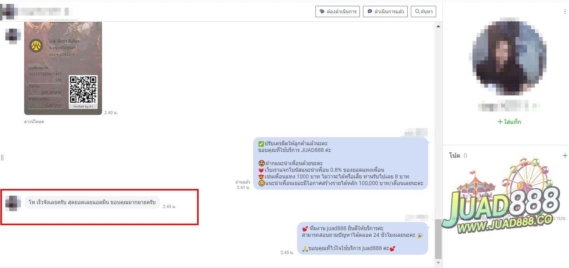Viewport: 569px width, 268px height.
Task: Click the panel resize handle on left edge
Action: [2, 157]
